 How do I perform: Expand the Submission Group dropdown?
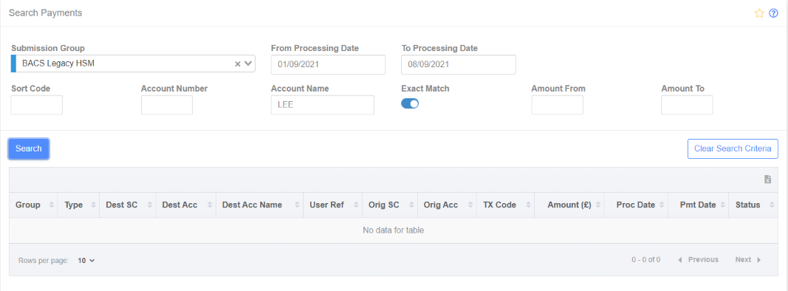[x=248, y=64]
